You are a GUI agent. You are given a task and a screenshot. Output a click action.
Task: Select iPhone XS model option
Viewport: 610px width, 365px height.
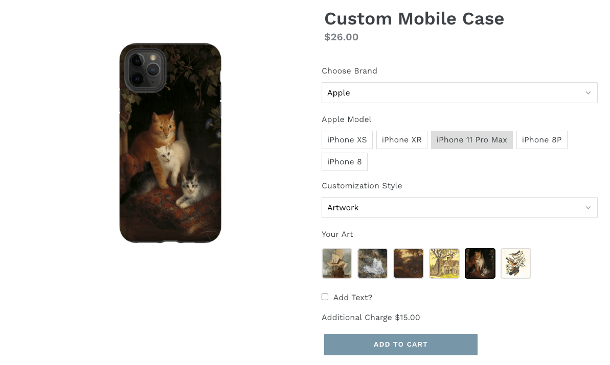[x=347, y=140]
